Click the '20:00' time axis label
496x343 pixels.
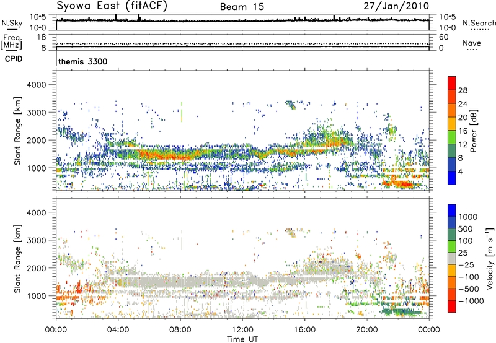[x=367, y=330]
